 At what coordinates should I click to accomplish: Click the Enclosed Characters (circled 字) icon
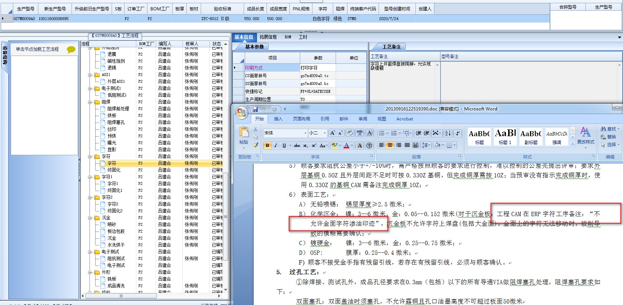[x=369, y=146]
